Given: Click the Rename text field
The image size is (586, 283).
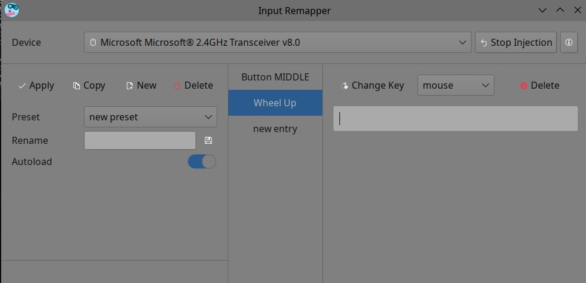Looking at the screenshot, I should [x=140, y=140].
